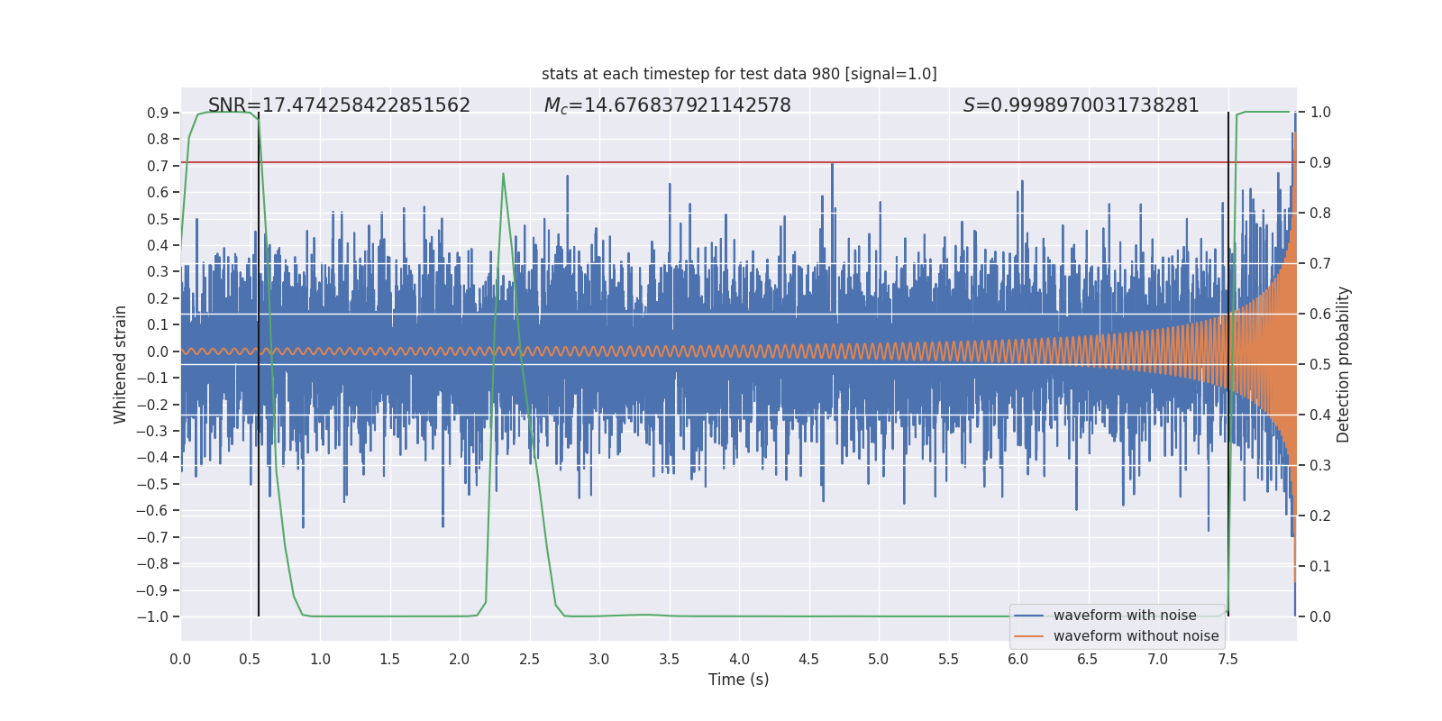Click Detection probability tick label 0.7

(1320, 264)
